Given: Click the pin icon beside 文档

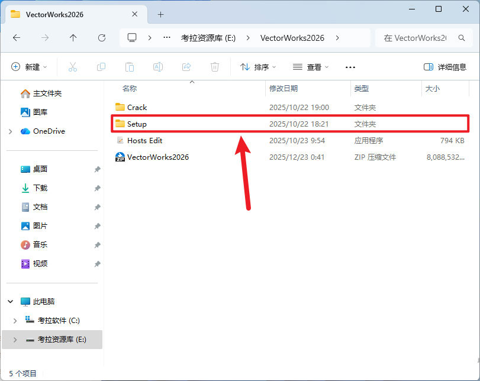Looking at the screenshot, I should (97, 207).
